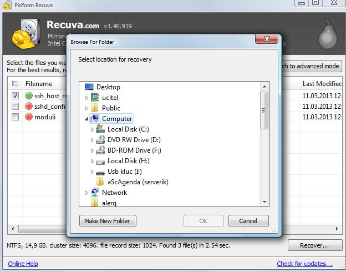
Task: Open the Online Help link
Action: 23,264
